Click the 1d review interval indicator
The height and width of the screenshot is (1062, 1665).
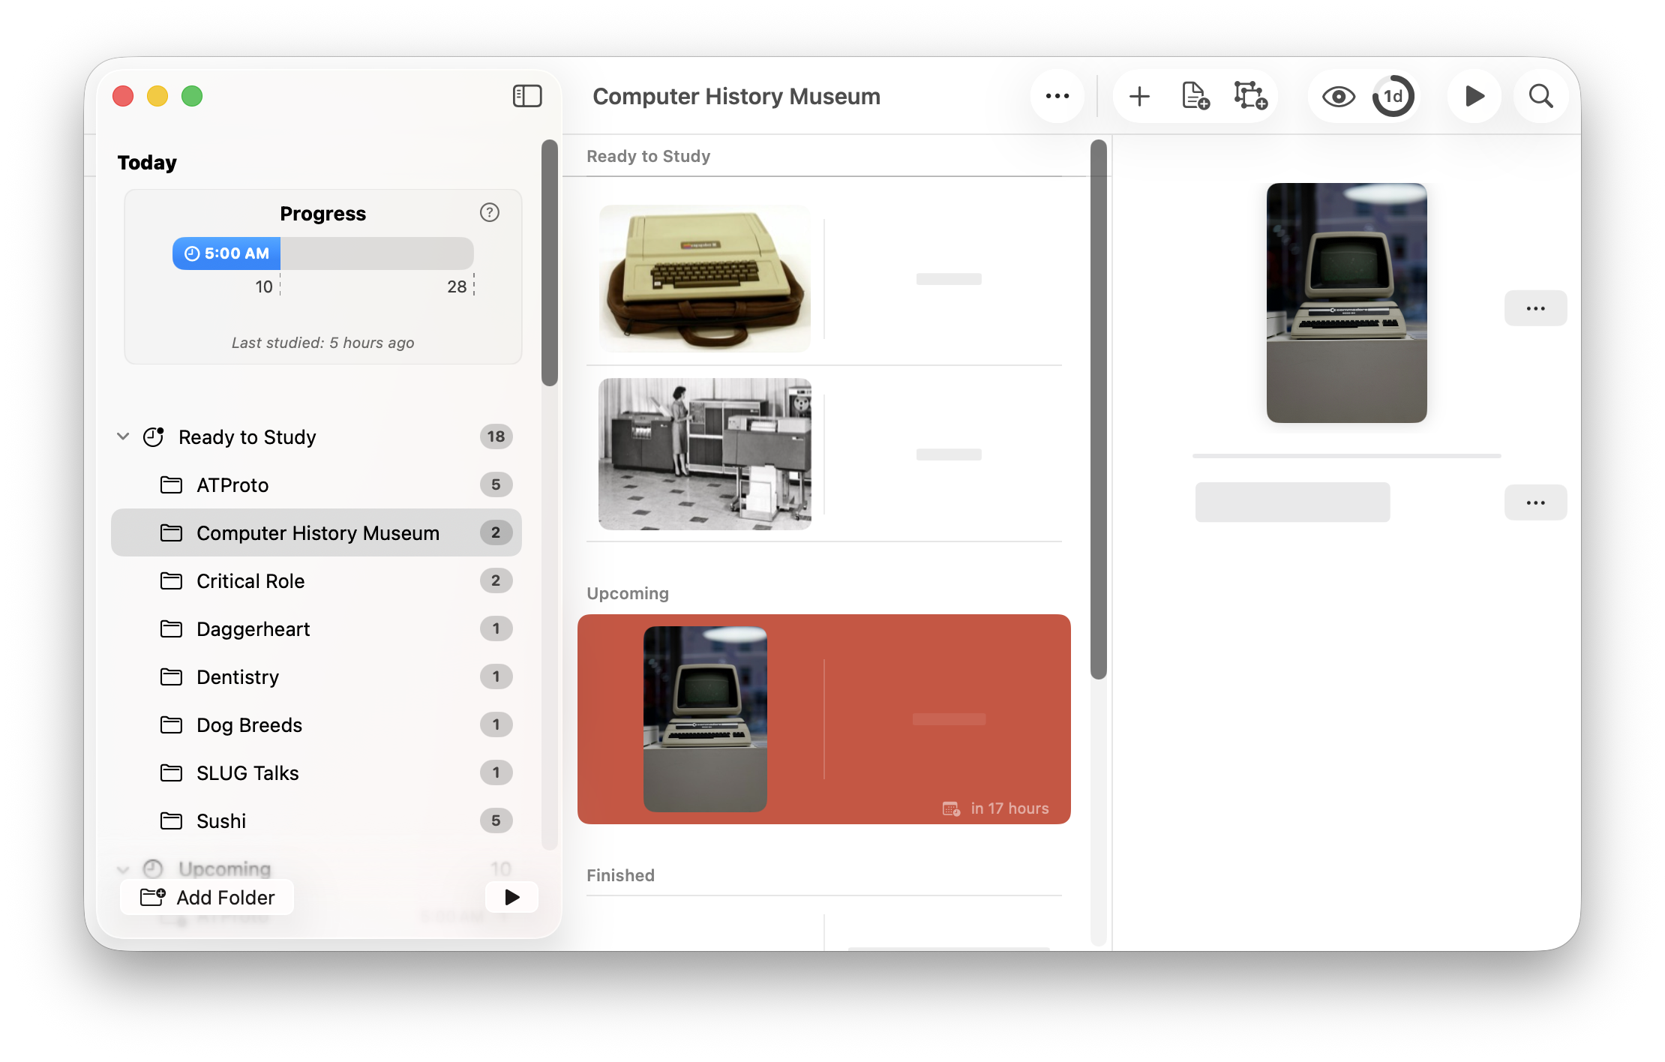click(x=1393, y=96)
